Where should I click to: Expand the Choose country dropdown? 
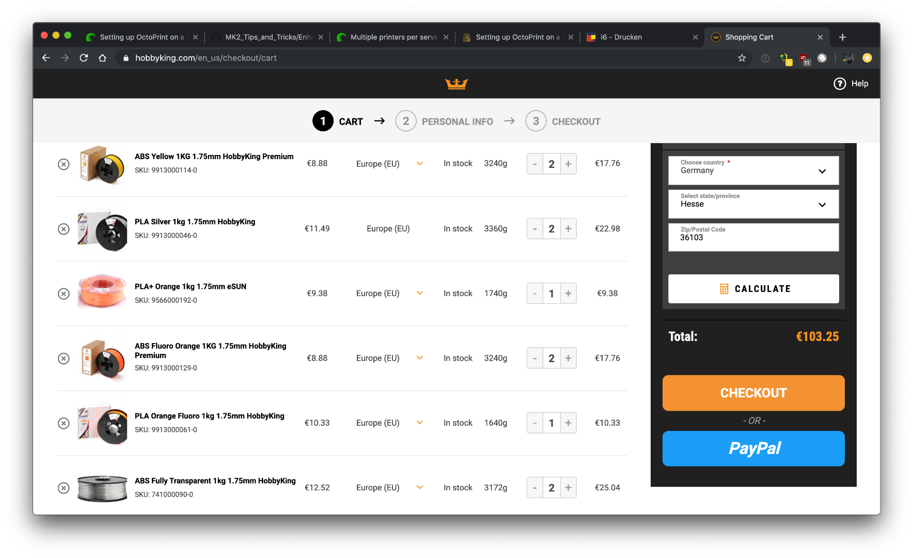[x=753, y=171]
